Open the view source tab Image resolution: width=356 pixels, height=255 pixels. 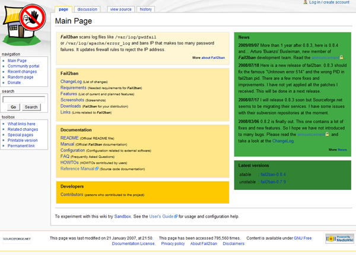coord(121,9)
